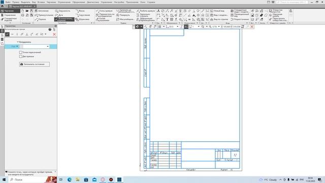The height and width of the screenshot is (183, 325).
Task: Open Стандартные изделия toolset
Action: click(x=9, y=19)
